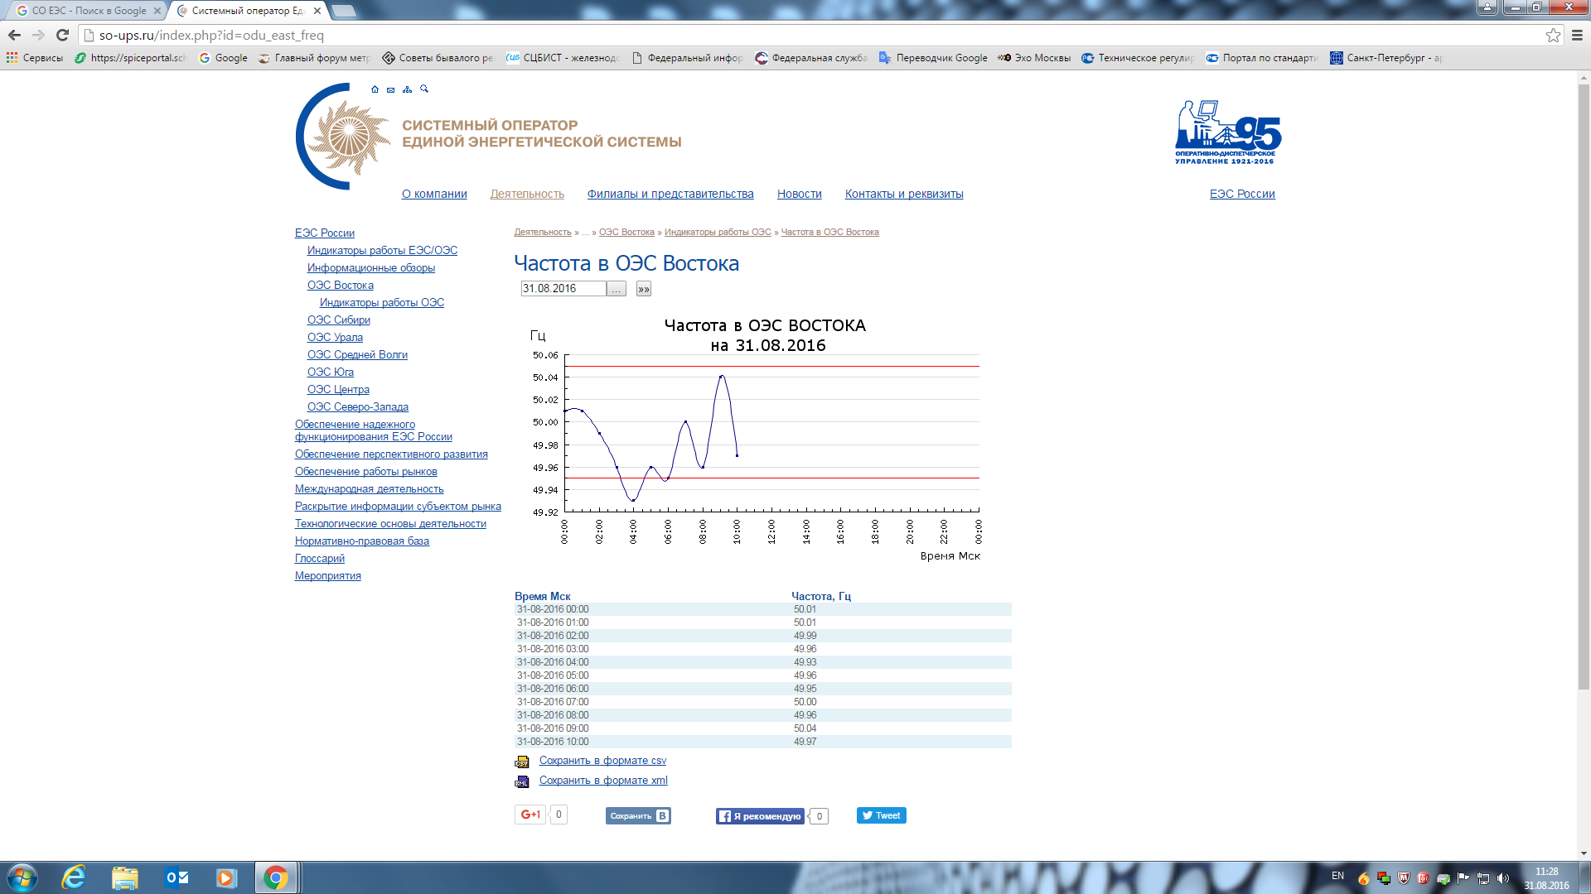Open the ОЭС Сибири sidebar link
Screen dimensions: 1591x894
338,320
